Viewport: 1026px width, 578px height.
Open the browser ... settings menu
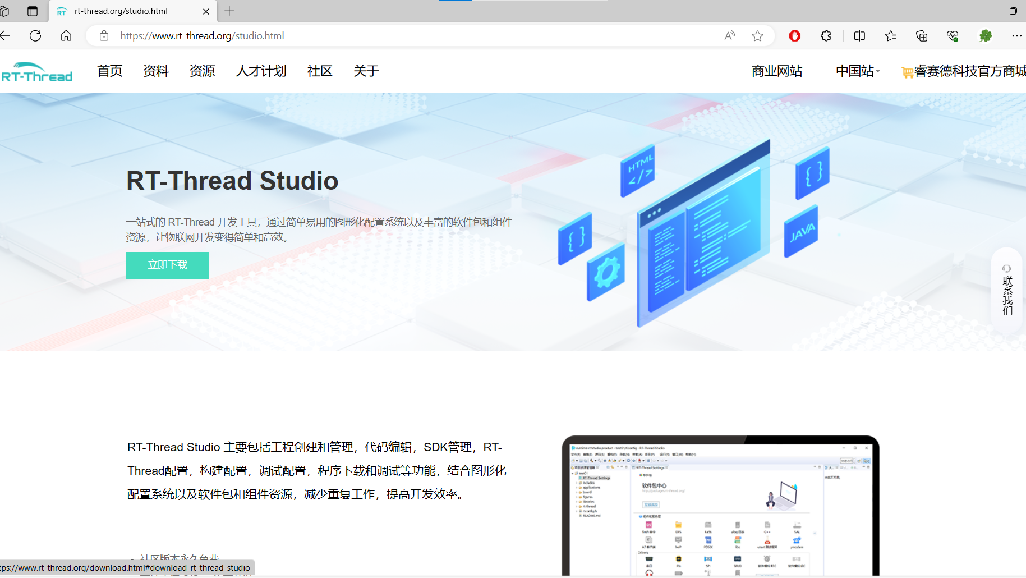[x=1017, y=36]
